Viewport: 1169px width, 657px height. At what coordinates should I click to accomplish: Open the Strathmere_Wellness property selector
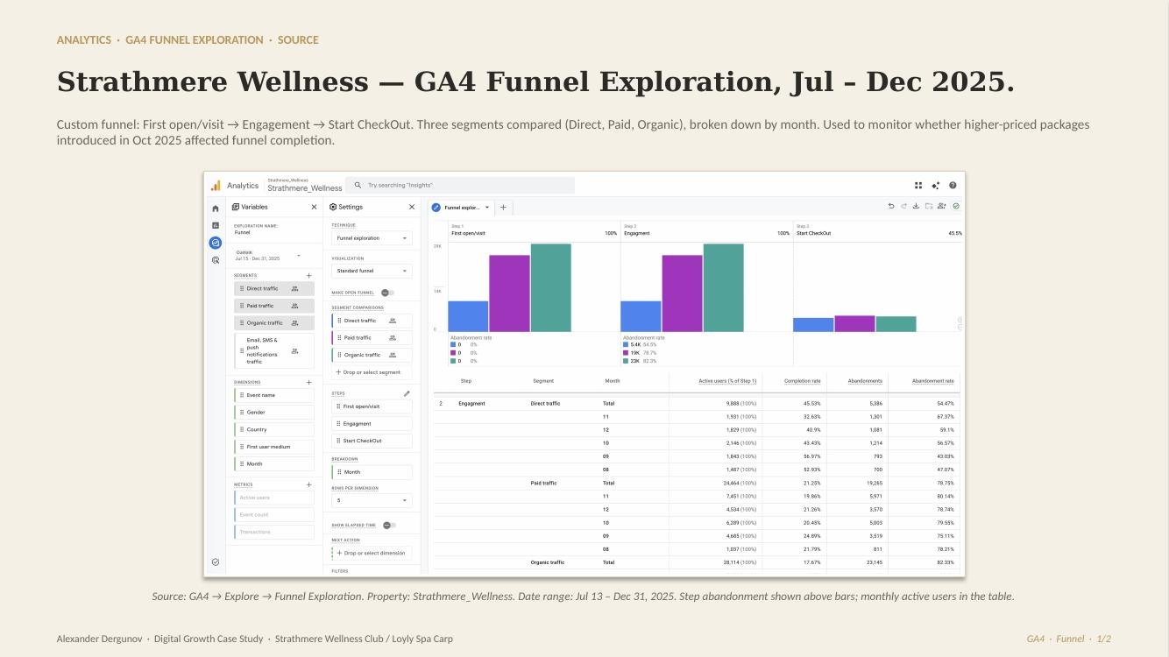pos(304,185)
